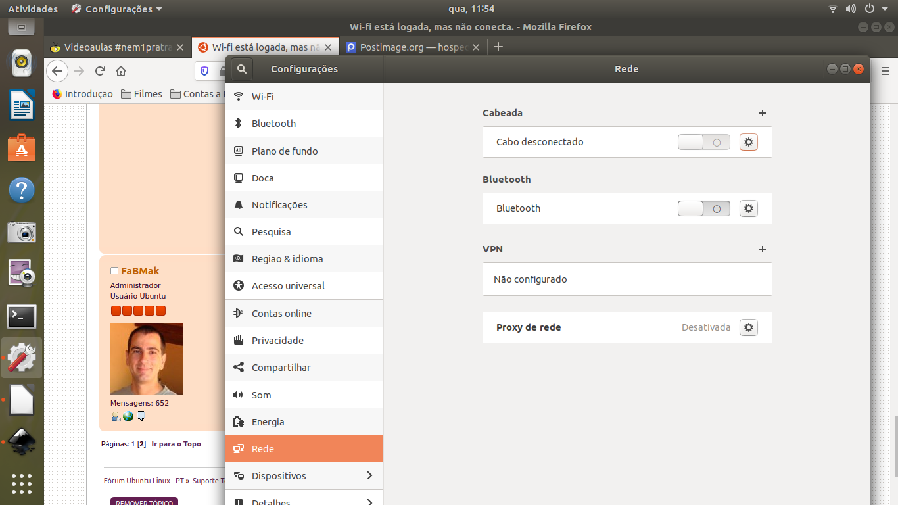Open the Filmes bookmarks folder
Screen dimensions: 898x505
[x=141, y=94]
